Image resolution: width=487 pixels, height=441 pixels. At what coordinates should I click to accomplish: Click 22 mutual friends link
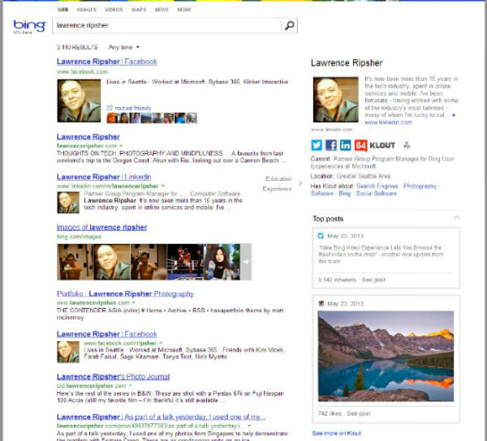[128, 108]
